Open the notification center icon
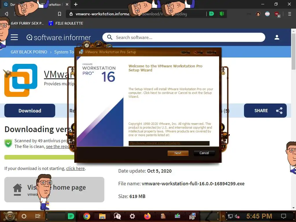Image resolution: width=296 pixels, height=222 pixels. click(x=284, y=216)
